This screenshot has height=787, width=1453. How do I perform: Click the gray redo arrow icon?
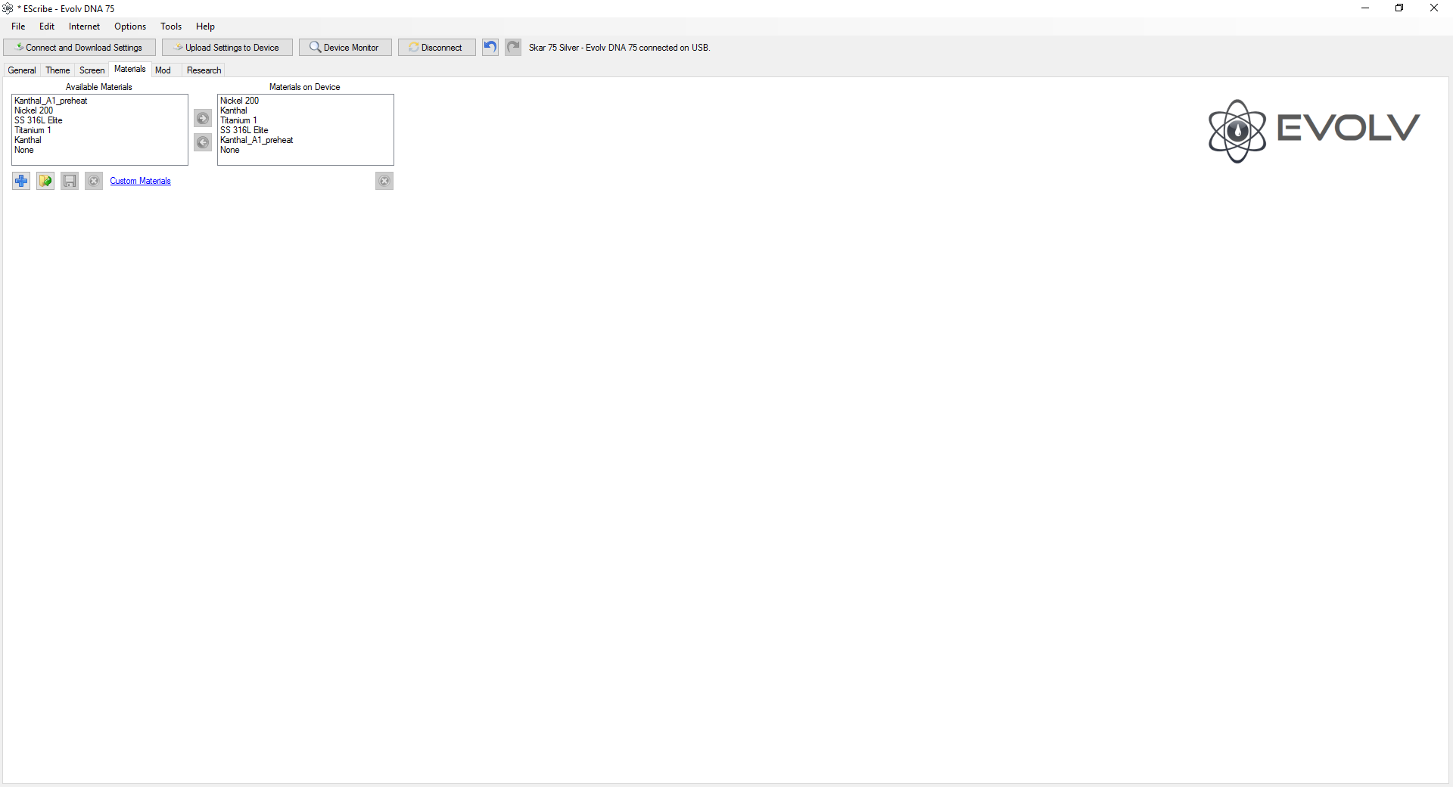(513, 47)
